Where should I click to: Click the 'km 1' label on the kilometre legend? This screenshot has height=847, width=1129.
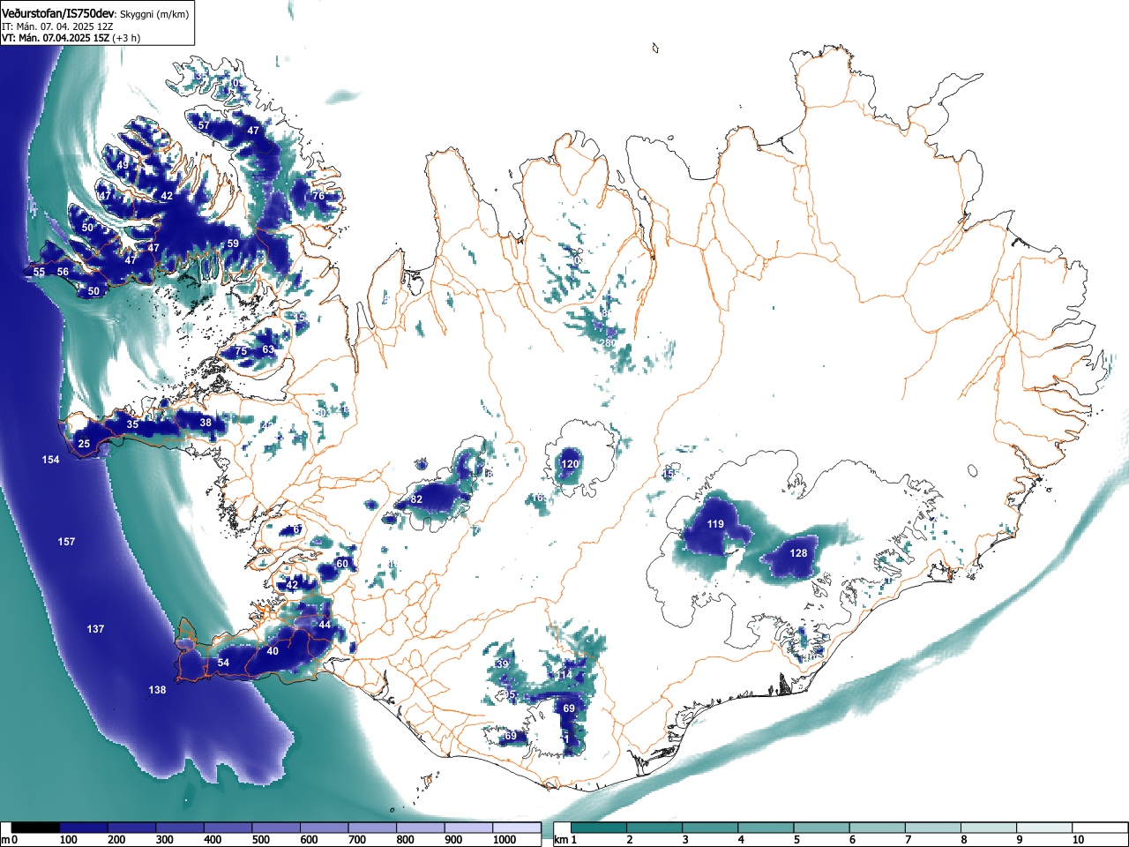coord(565,840)
